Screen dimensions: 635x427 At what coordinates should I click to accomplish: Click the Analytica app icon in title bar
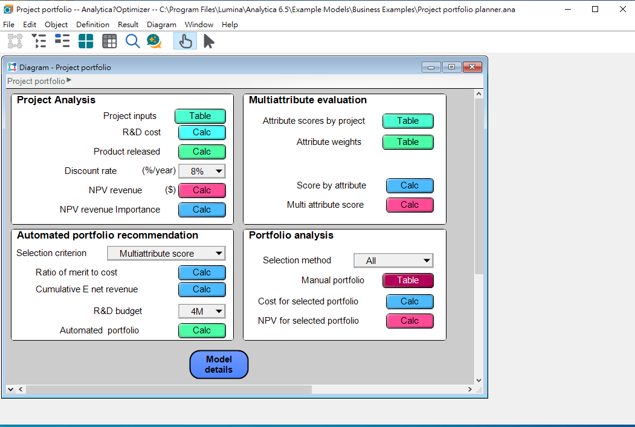click(x=8, y=9)
